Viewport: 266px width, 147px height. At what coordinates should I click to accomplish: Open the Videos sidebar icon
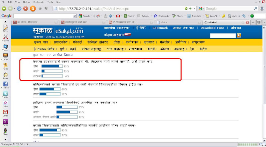pyautogui.click(x=5, y=47)
